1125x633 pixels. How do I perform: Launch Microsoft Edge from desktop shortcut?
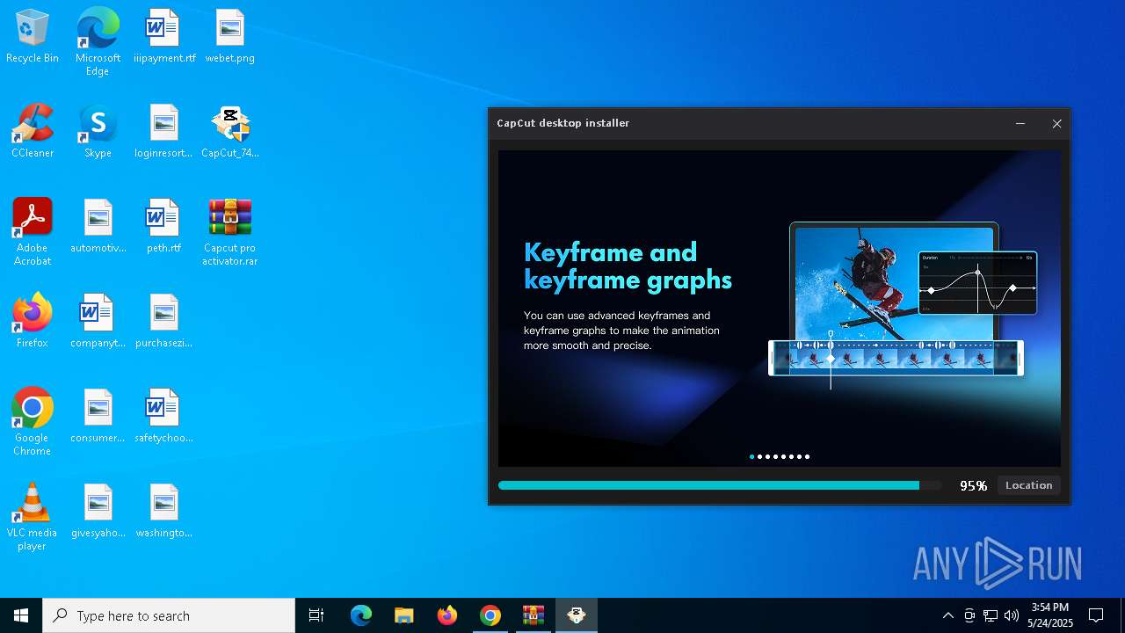pyautogui.click(x=98, y=42)
